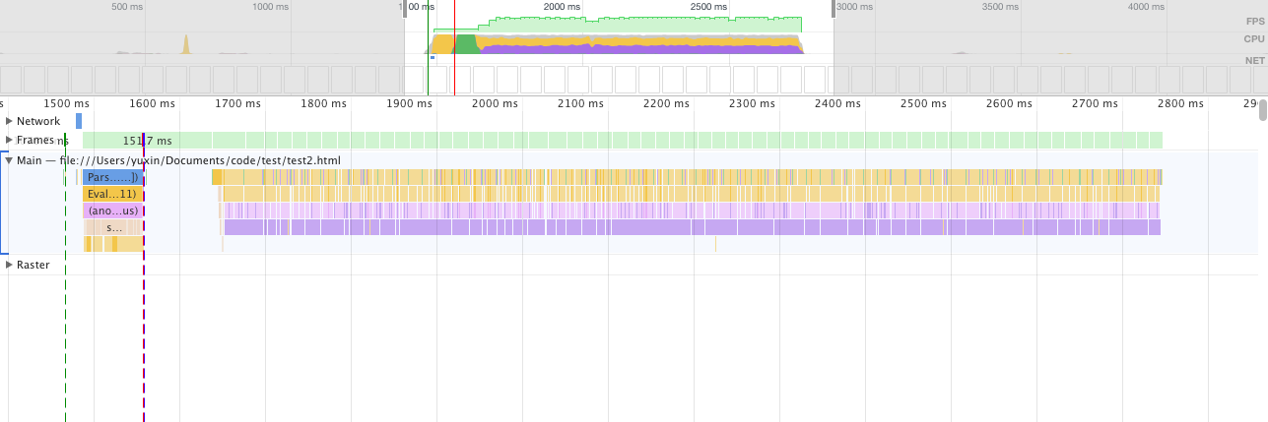Click the vertical scrollbar thumb
This screenshot has height=422, width=1268.
point(1262,109)
